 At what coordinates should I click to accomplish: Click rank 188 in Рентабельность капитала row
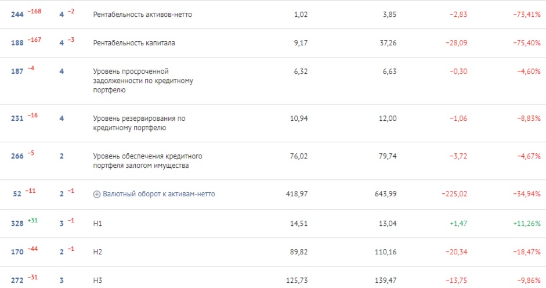(17, 43)
